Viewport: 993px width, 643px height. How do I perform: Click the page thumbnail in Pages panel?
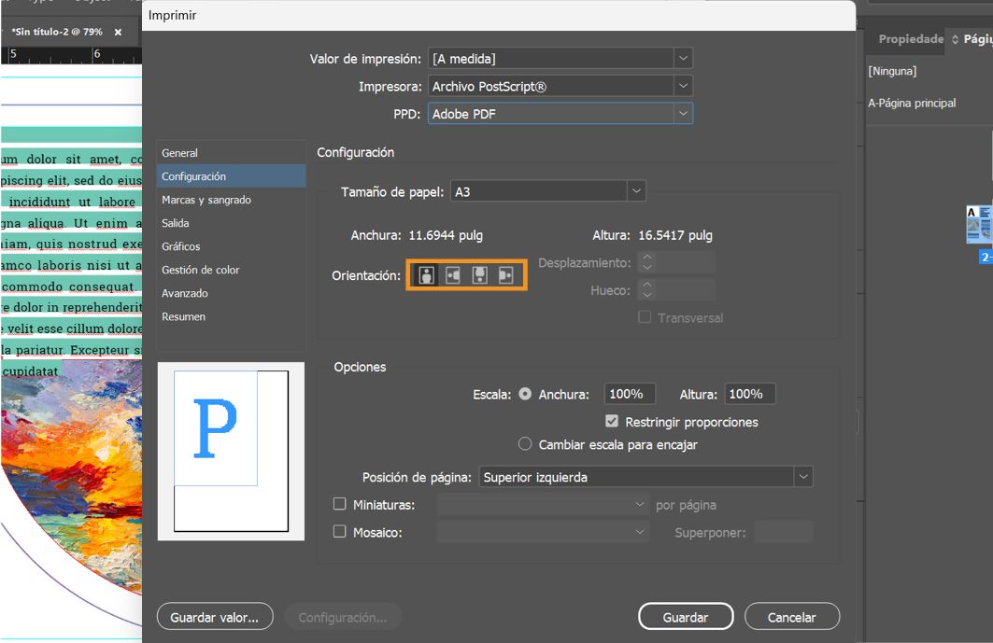(979, 225)
